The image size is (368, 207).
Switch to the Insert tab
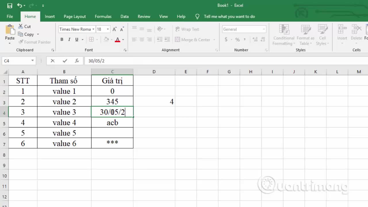click(50, 16)
